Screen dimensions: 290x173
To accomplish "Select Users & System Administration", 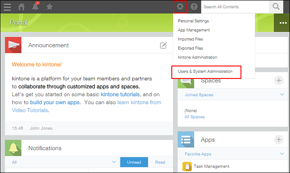I will tap(205, 71).
